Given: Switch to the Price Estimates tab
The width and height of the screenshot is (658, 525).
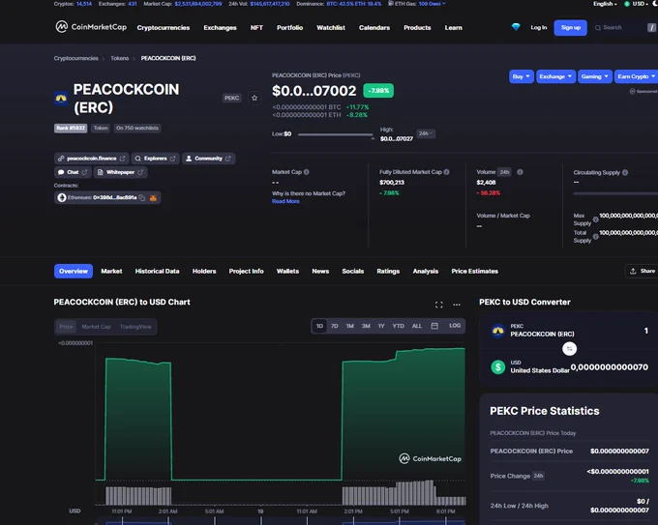Looking at the screenshot, I should pos(474,272).
